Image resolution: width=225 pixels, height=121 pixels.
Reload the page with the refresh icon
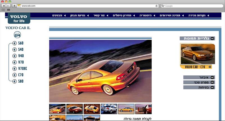[156, 6]
